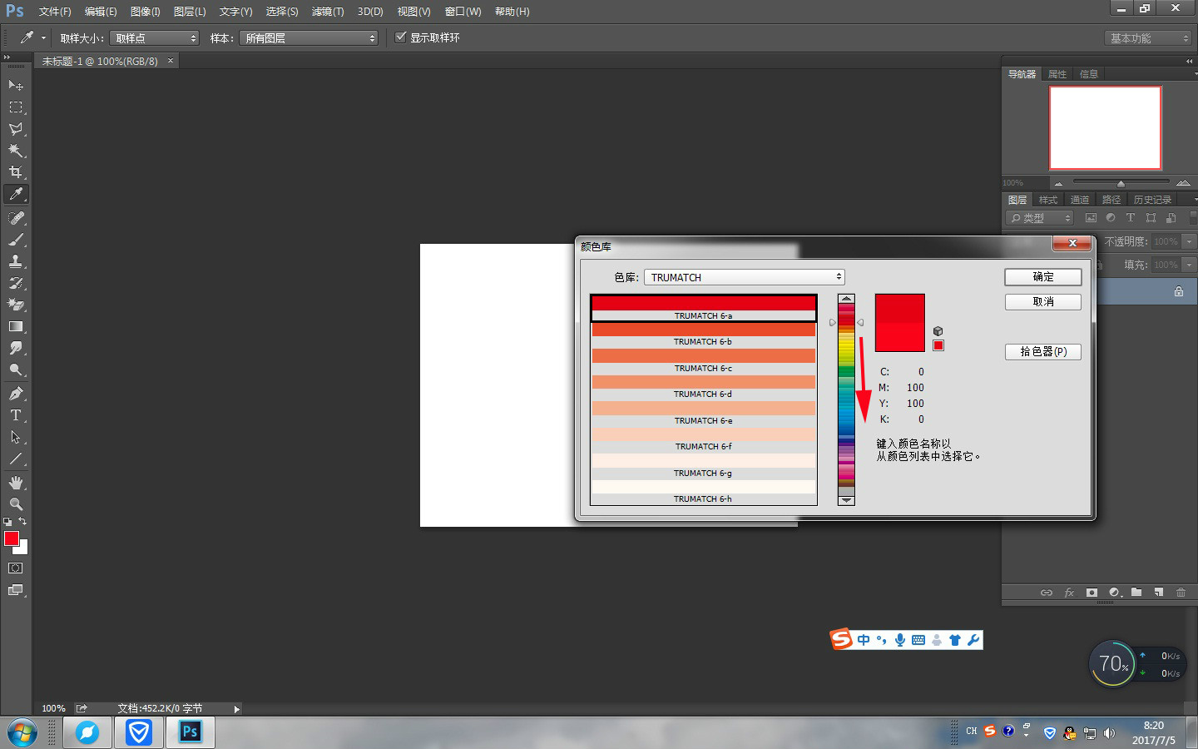Select the Eyedropper tool in toolbox
The image size is (1198, 749).
point(16,194)
